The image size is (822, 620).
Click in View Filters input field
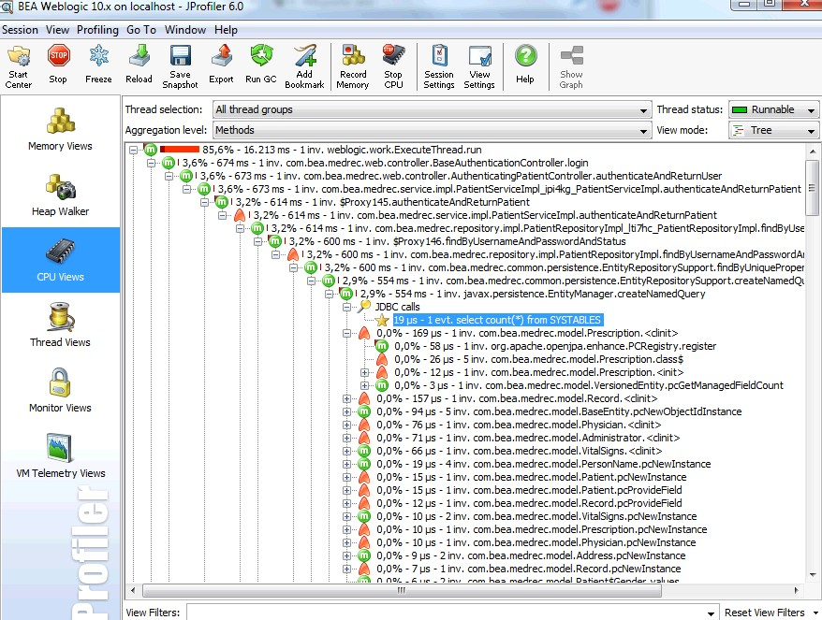[446, 613]
